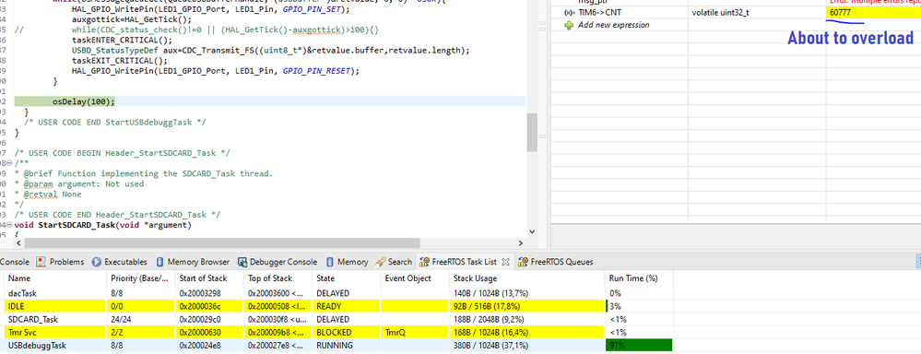Sort by the Run Time (%) column header
Screen dimensions: 921x354
point(639,278)
